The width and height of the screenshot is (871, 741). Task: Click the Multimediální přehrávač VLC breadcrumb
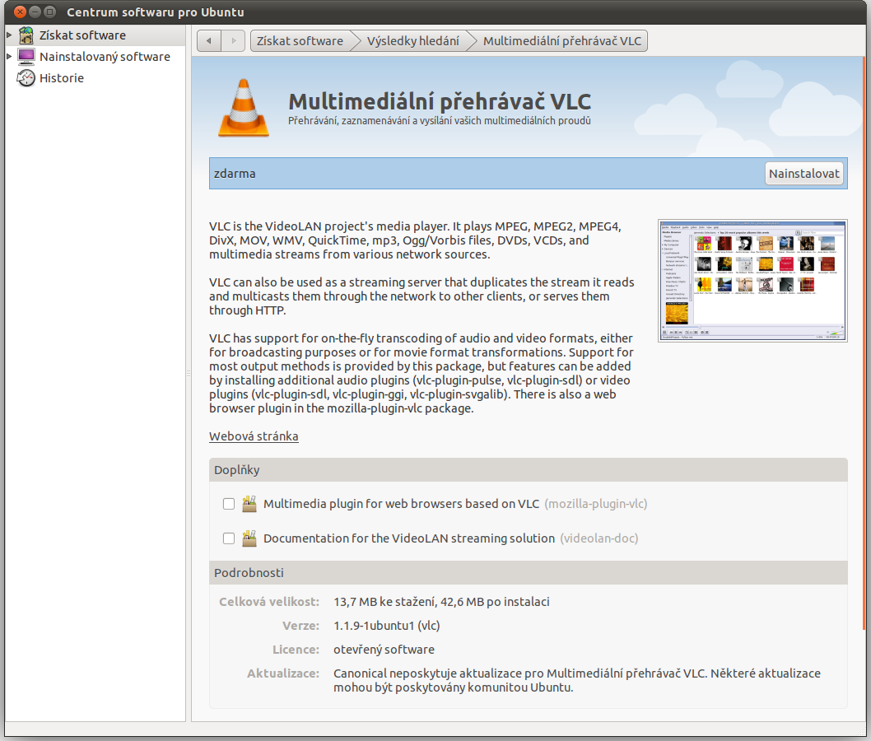pos(561,40)
